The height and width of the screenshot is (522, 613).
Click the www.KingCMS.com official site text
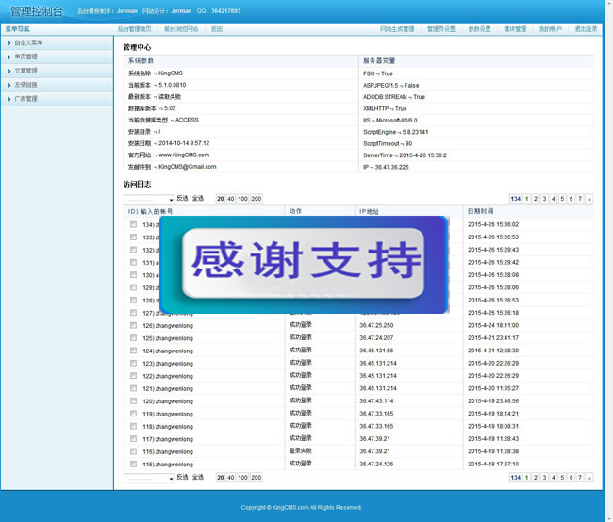point(184,155)
